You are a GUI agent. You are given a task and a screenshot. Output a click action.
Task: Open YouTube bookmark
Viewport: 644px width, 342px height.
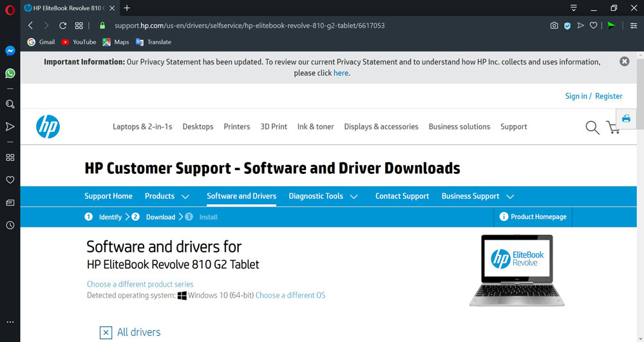79,42
